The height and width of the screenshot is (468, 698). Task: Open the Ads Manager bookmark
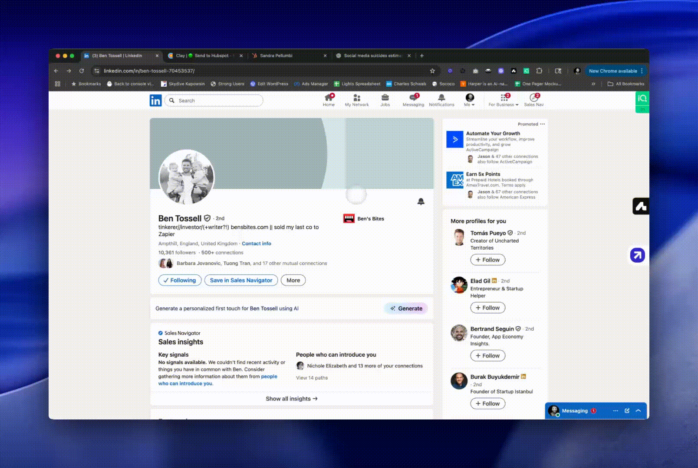(x=311, y=84)
